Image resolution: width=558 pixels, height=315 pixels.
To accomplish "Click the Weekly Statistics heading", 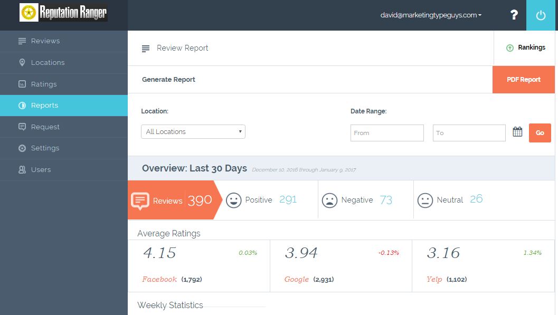I will [170, 306].
